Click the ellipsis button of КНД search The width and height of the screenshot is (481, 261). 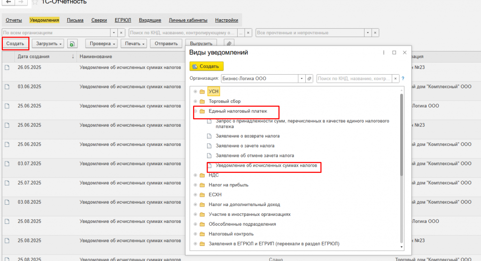pyautogui.click(x=241, y=32)
